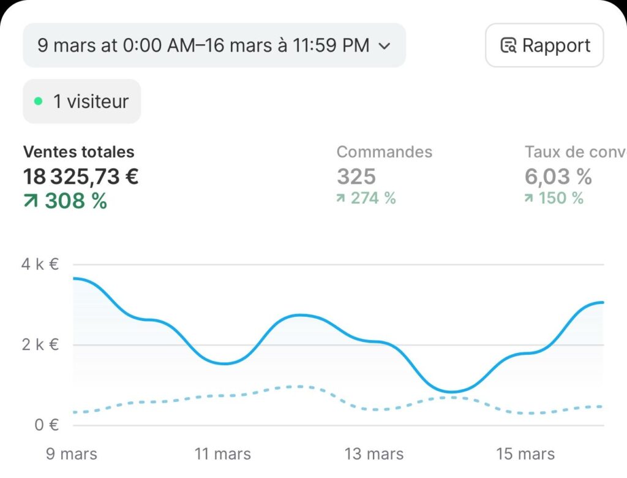The width and height of the screenshot is (627, 478).
Task: Switch to the Taux de conversion tab
Action: pos(576,152)
